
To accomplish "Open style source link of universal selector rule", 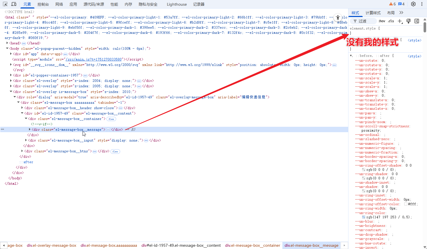I will [x=414, y=56].
